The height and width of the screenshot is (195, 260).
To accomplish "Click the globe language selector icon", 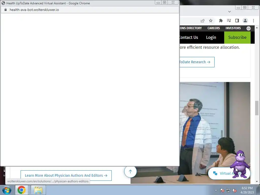I will click(248, 28).
